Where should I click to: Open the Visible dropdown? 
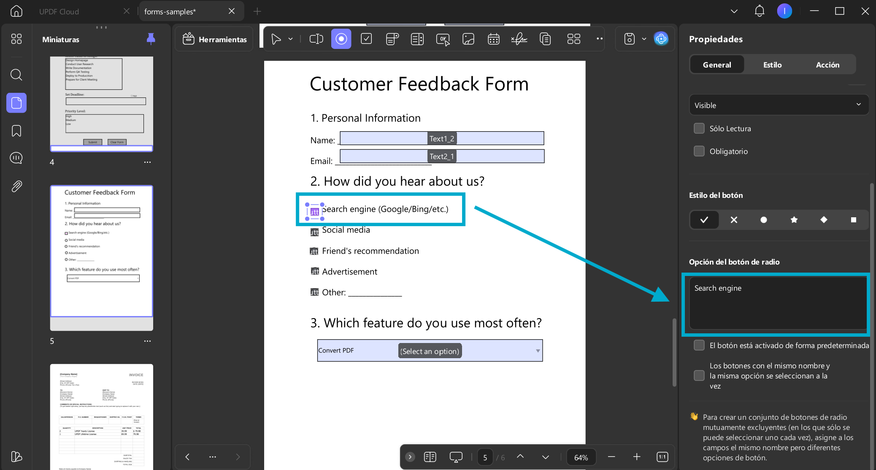[778, 105]
